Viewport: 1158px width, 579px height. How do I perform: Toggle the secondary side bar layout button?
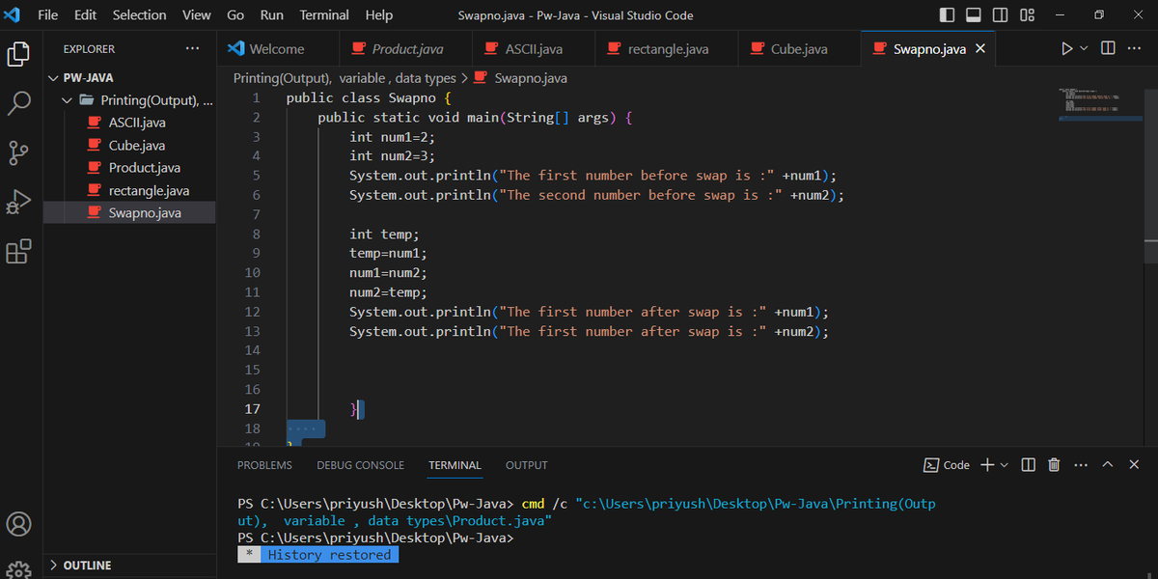[1001, 15]
